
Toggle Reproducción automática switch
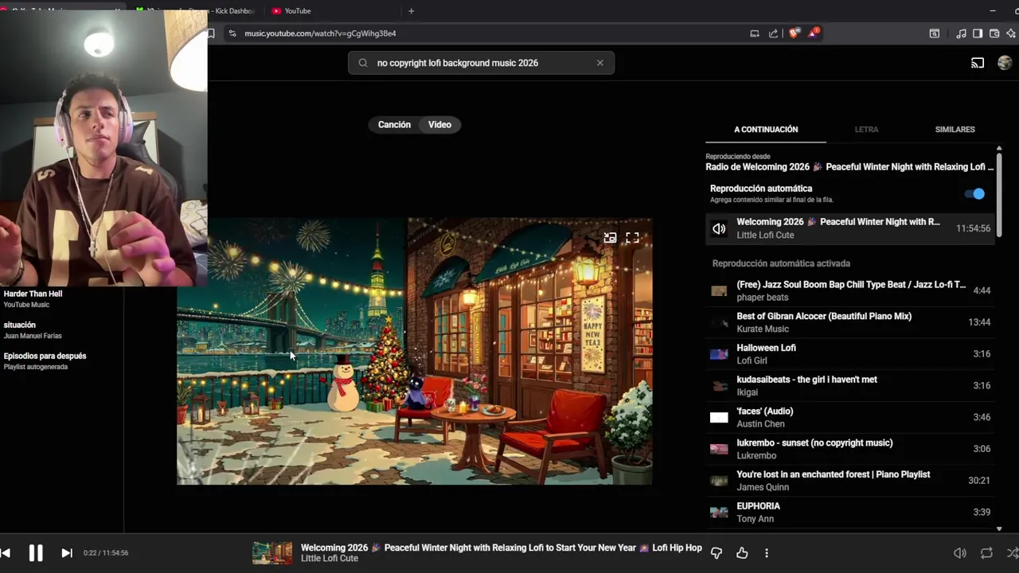pyautogui.click(x=974, y=194)
